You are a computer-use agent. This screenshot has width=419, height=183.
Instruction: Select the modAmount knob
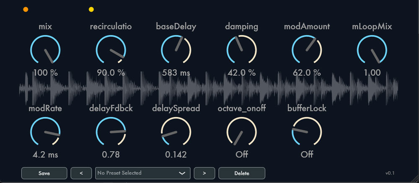tap(307, 50)
